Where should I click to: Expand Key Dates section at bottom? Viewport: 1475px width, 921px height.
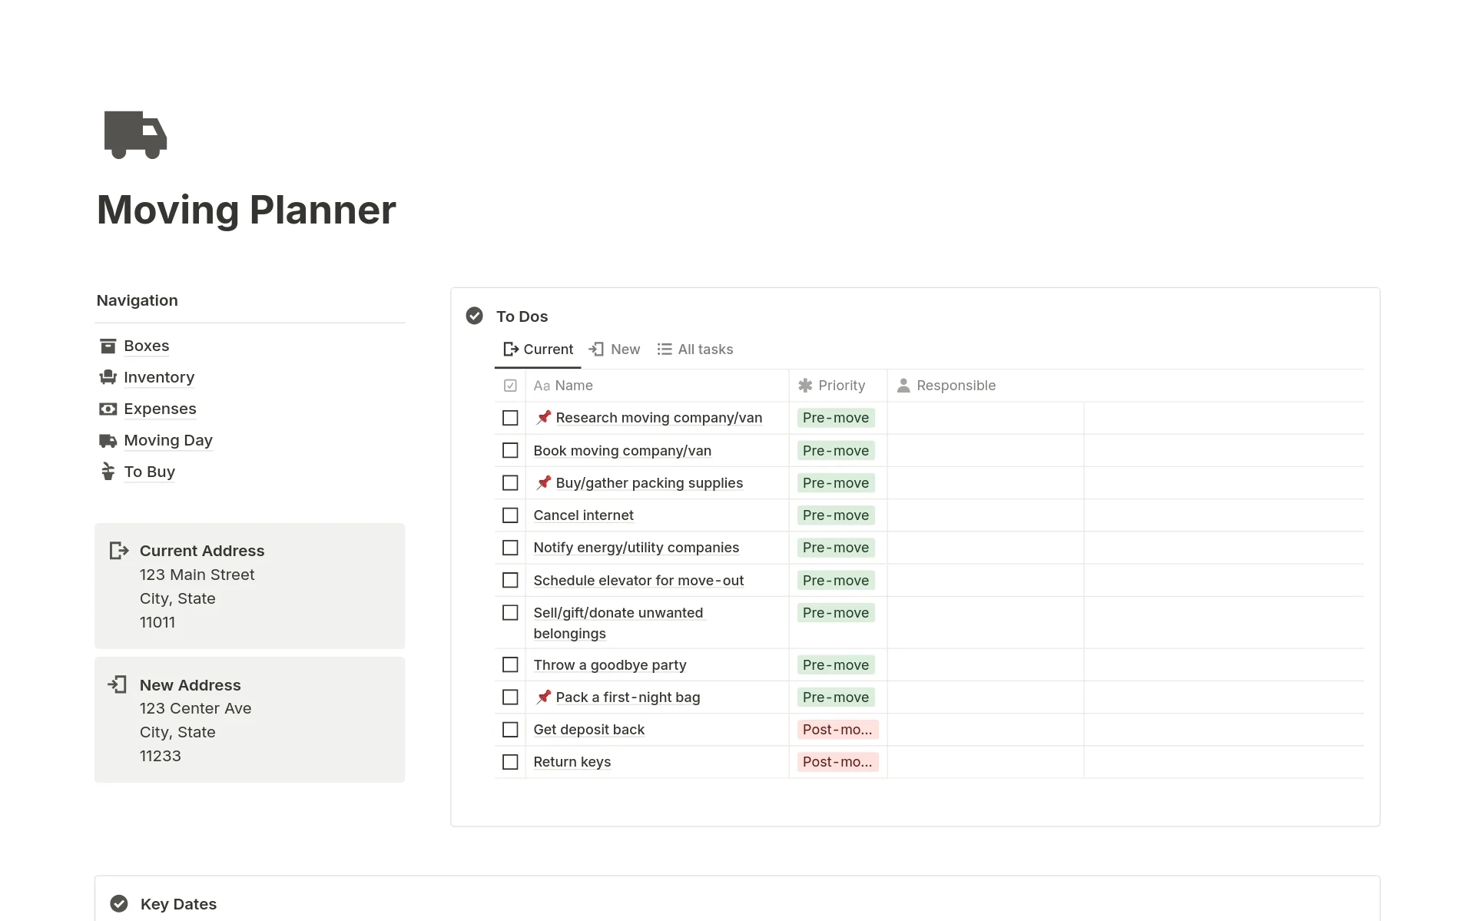(x=178, y=903)
